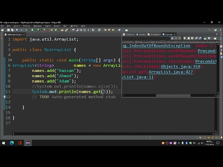
Task: Click Next Annotation toolbar icon
Action: point(93,30)
